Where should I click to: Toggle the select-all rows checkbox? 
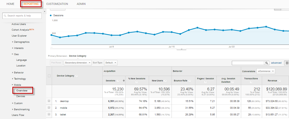(49, 76)
